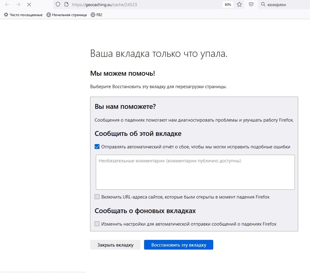Enable 'Включить URL-адреса сайтов' checkbox

click(97, 197)
